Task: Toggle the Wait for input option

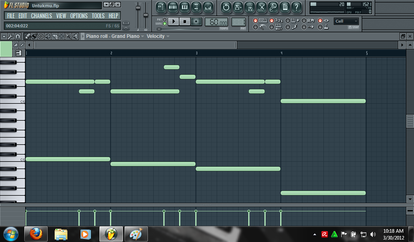Action: (x=271, y=27)
